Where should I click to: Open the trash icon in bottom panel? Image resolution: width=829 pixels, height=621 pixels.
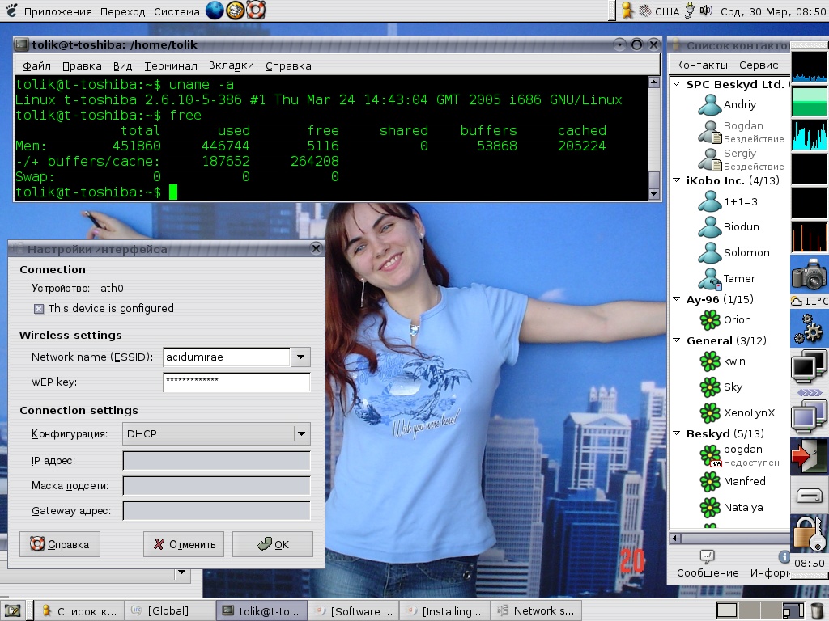817,611
